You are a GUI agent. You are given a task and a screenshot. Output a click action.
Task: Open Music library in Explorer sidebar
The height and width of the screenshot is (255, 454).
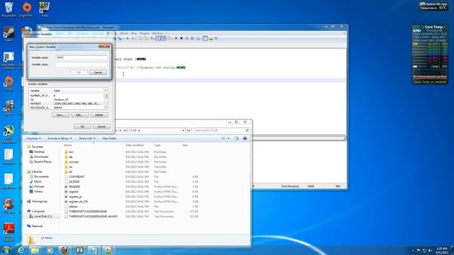pyautogui.click(x=38, y=181)
